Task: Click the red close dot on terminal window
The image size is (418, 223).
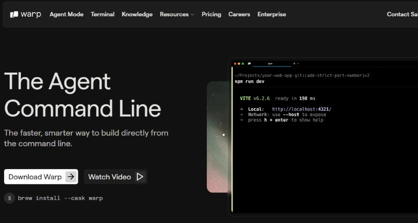Action: [235, 63]
